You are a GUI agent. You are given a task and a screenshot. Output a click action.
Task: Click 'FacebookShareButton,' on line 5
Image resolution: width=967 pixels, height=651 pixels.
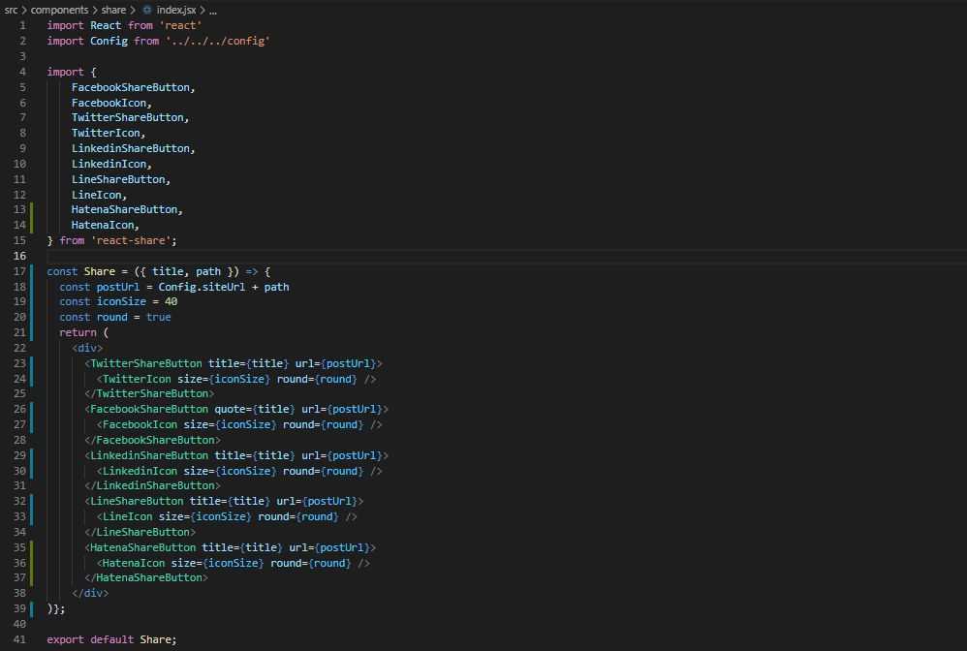(133, 87)
